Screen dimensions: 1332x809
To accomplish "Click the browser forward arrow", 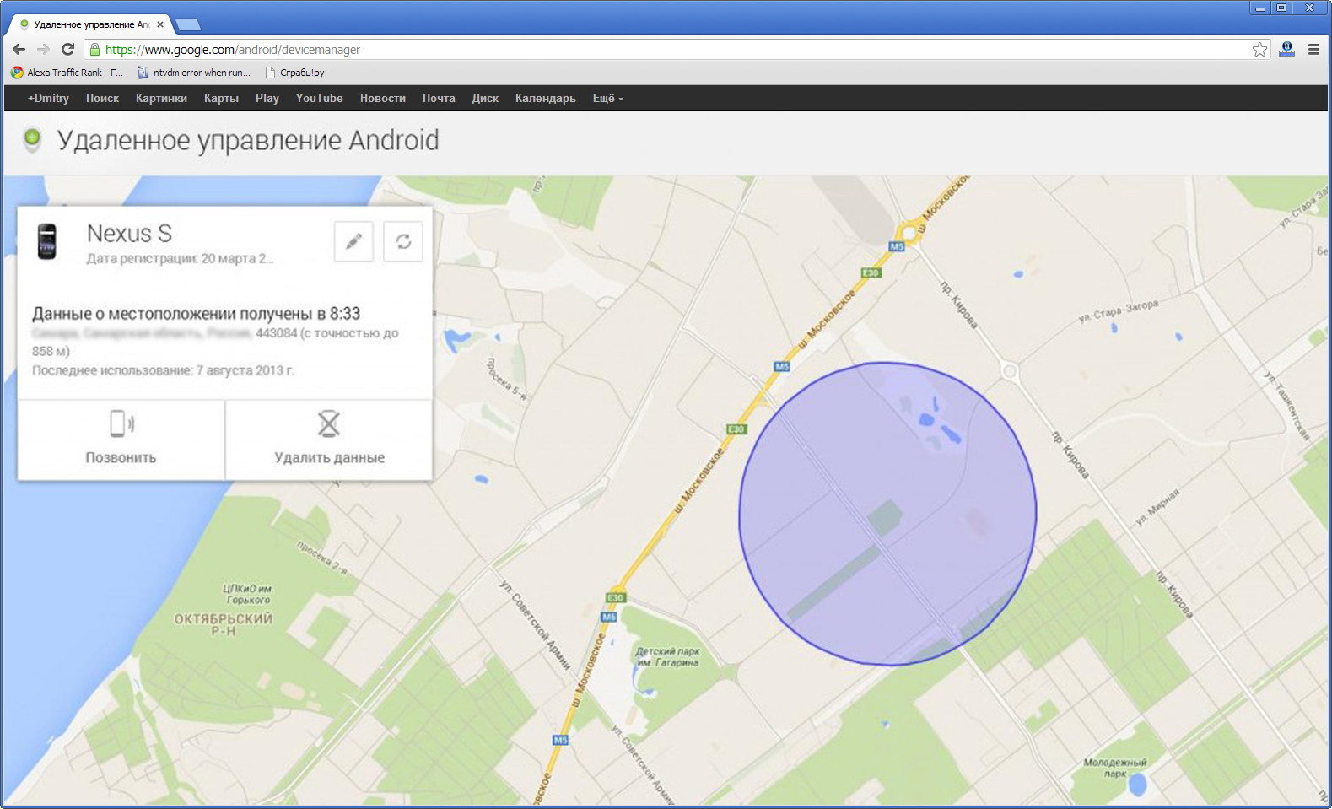I will pyautogui.click(x=43, y=50).
